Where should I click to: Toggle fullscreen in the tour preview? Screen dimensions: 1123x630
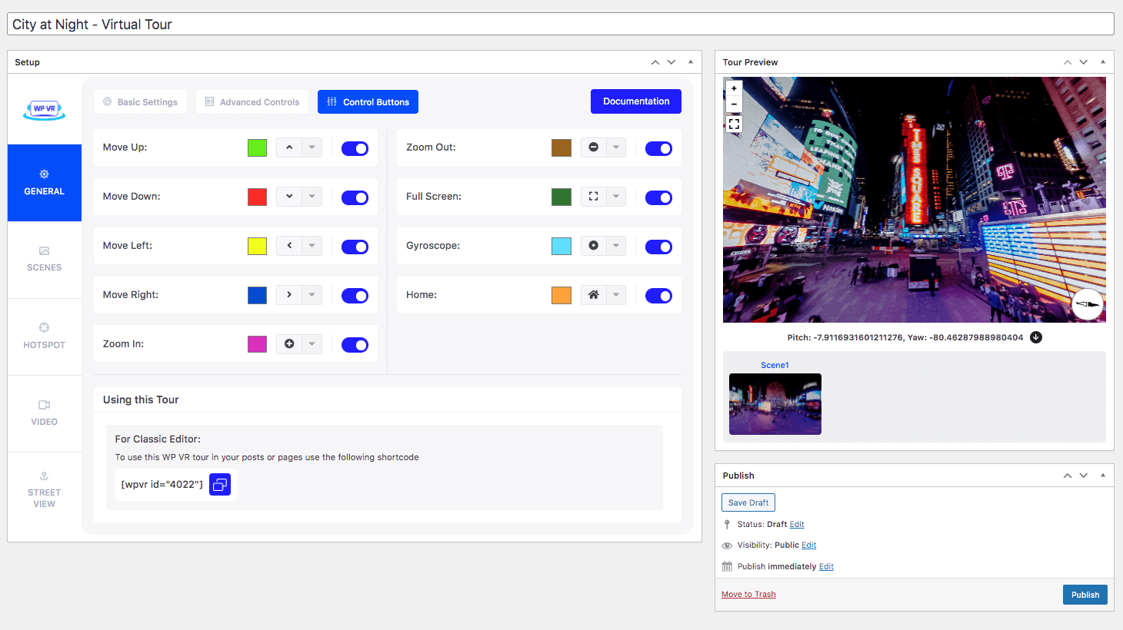point(734,124)
